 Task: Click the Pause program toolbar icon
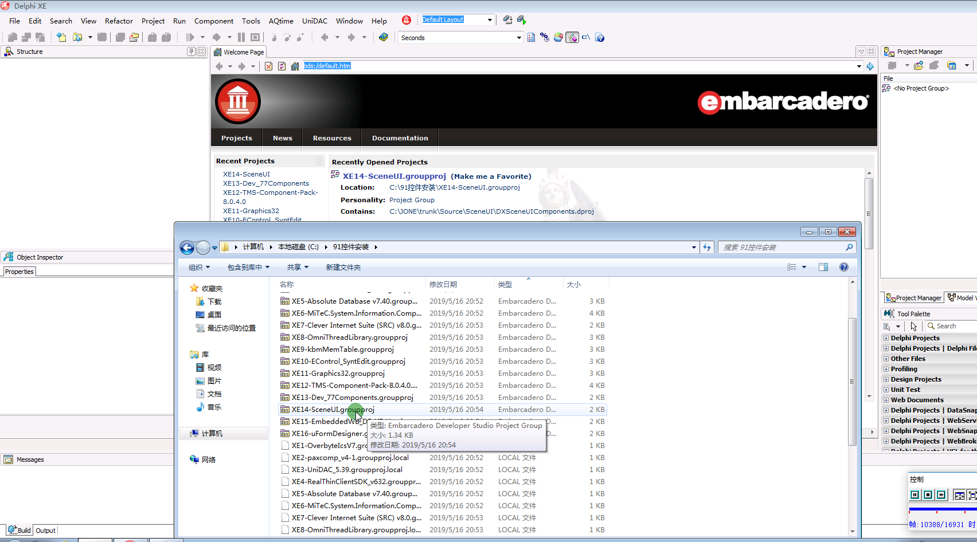coord(241,37)
